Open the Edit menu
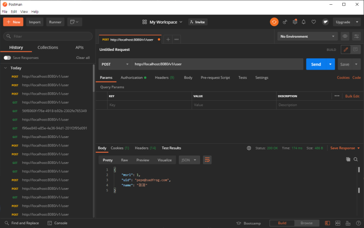This screenshot has height=228, width=364. (x=14, y=12)
